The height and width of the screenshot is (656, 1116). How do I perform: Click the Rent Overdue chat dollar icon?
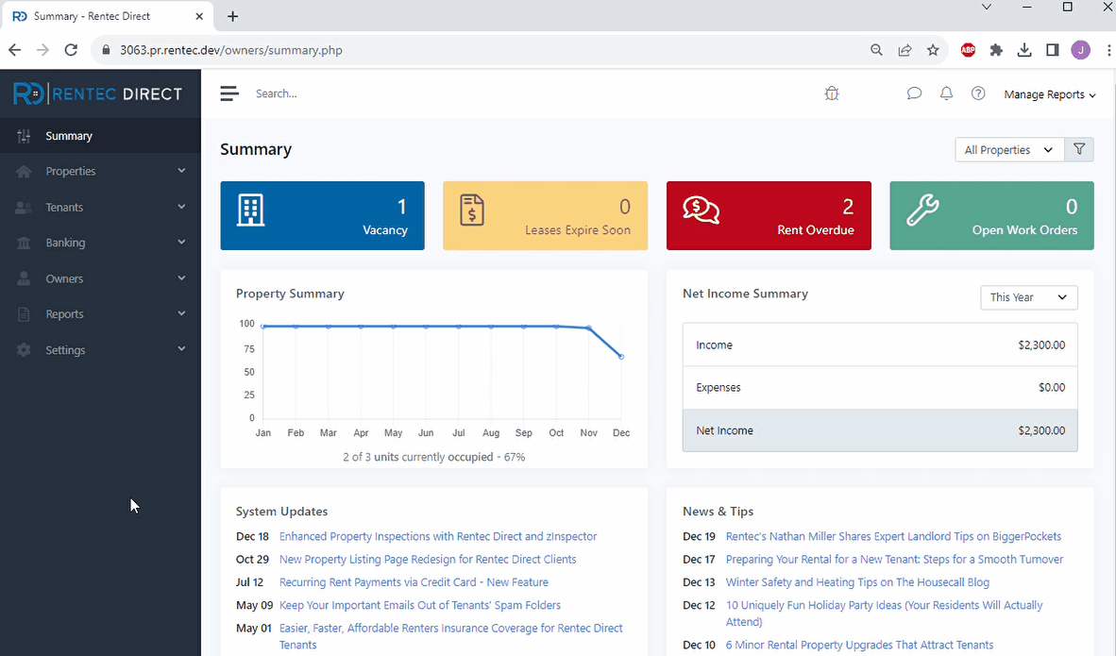(x=702, y=210)
